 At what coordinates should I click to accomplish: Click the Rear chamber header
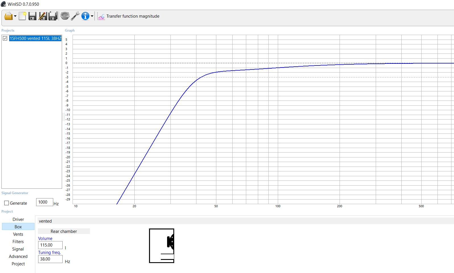64,231
